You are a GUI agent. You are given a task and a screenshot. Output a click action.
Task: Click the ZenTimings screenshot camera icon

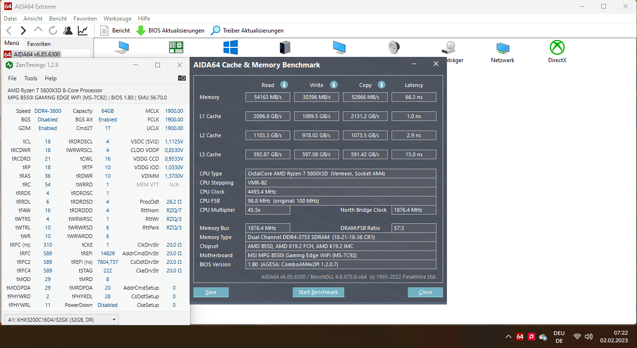(182, 78)
